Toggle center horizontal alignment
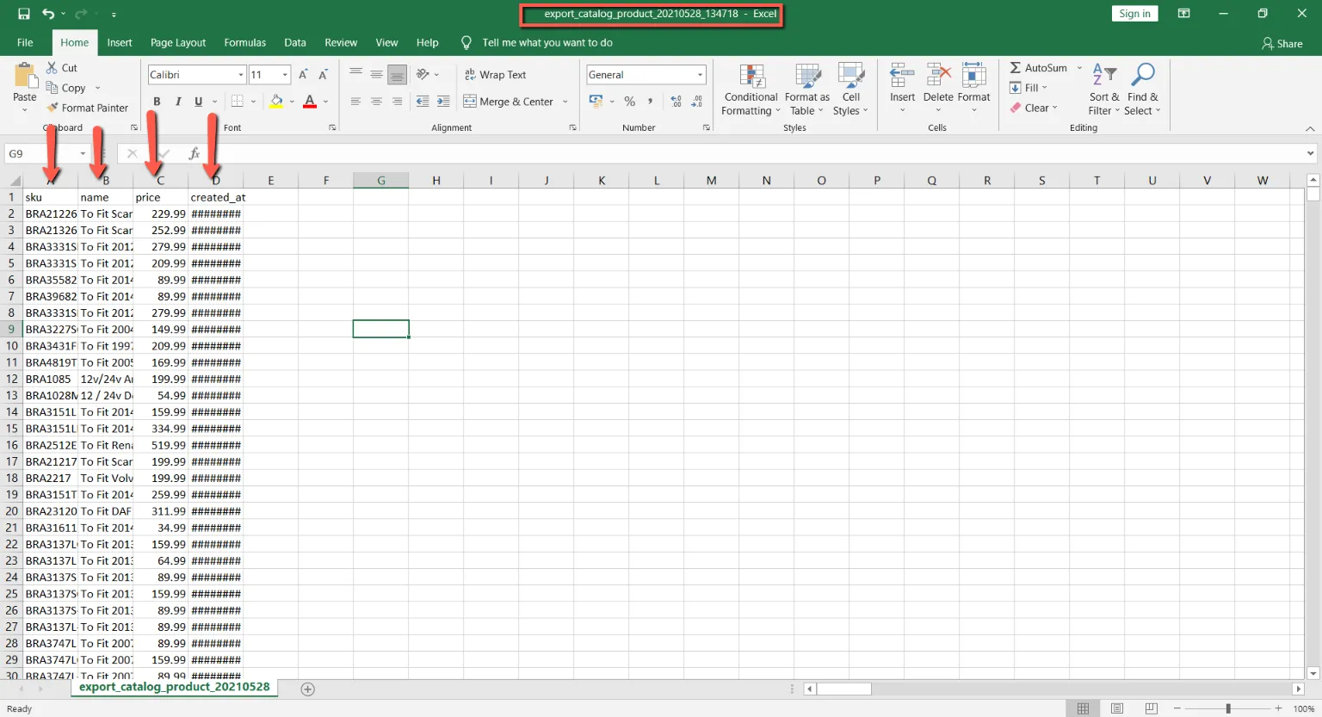1322x717 pixels. (376, 102)
